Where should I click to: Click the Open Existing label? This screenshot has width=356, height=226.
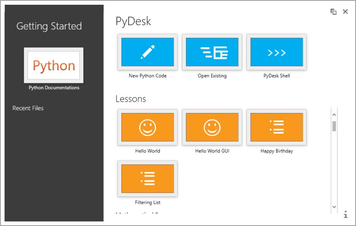(x=212, y=76)
